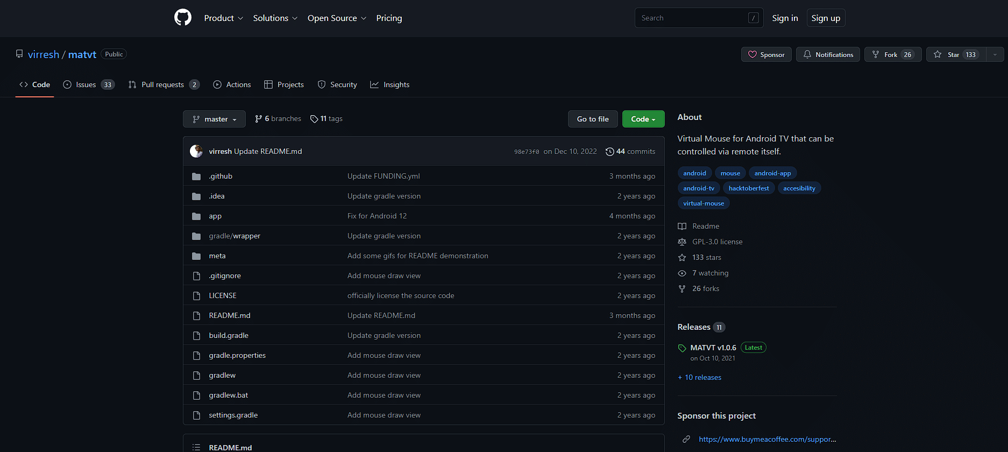Open the matvt repository link

[82, 54]
